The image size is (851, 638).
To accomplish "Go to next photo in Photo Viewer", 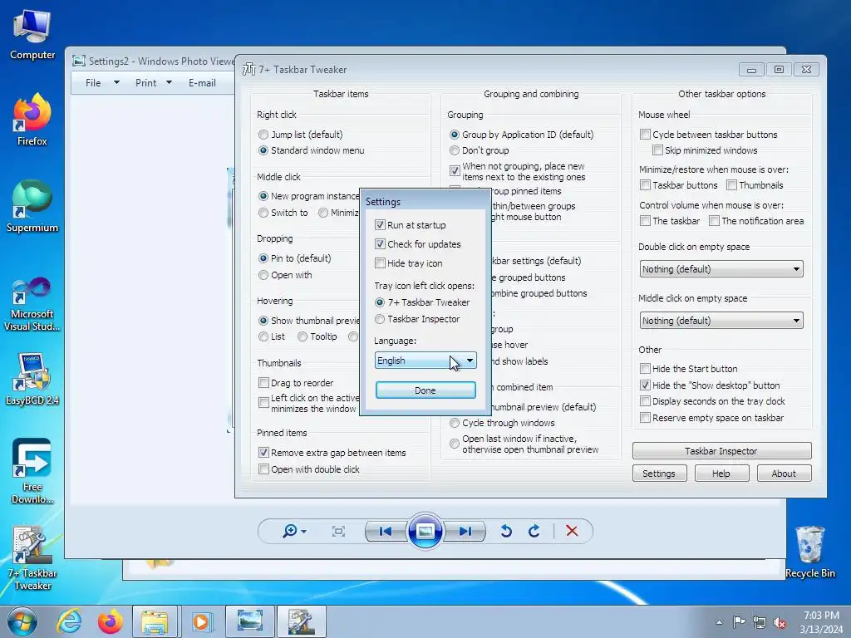I will [465, 531].
